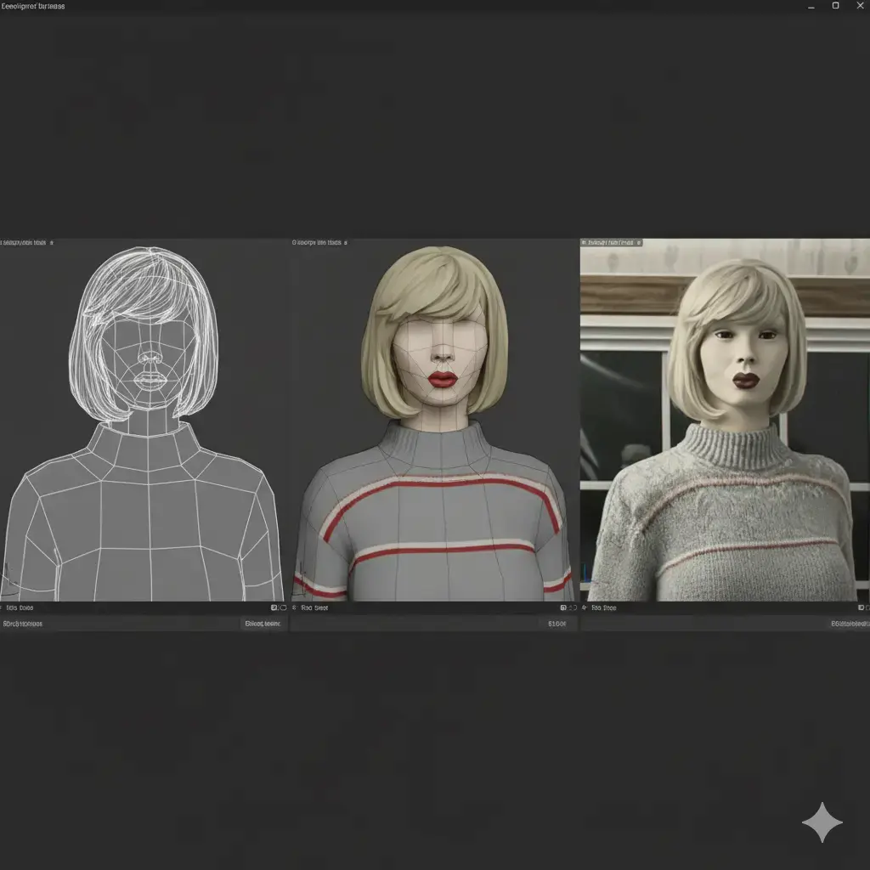Click the small square icon below textured viewport
Image resolution: width=870 pixels, height=870 pixels.
(563, 608)
